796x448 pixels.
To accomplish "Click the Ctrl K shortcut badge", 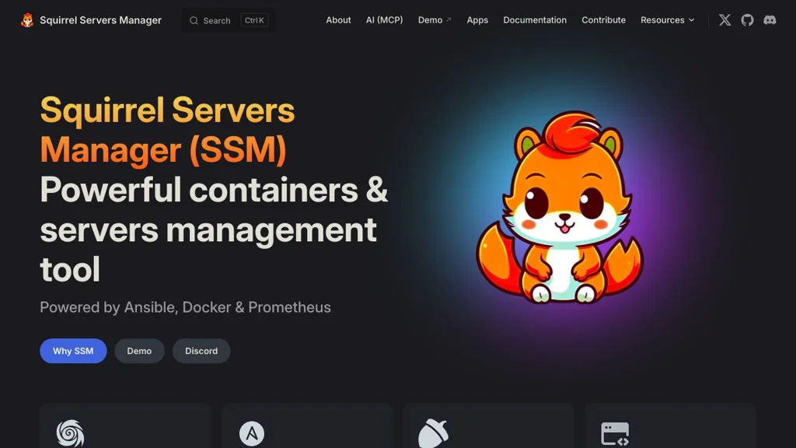I will click(254, 20).
